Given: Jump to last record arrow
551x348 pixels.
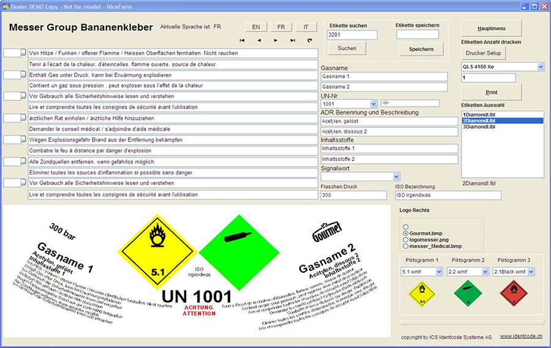Looking at the screenshot, I should [293, 40].
